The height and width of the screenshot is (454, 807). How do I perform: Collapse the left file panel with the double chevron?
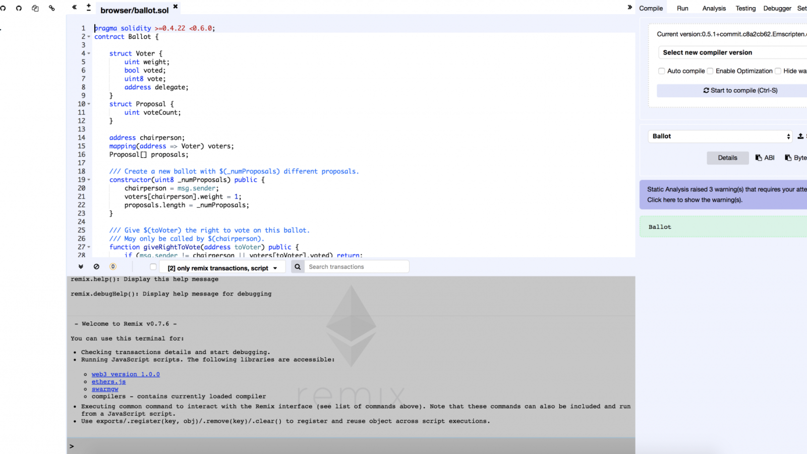(74, 7)
